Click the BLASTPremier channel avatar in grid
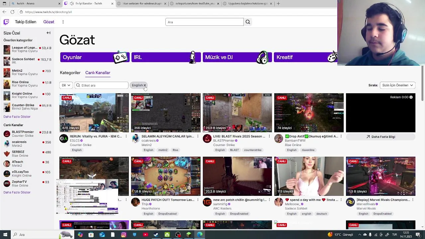The width and height of the screenshot is (425, 239). tap(207, 139)
